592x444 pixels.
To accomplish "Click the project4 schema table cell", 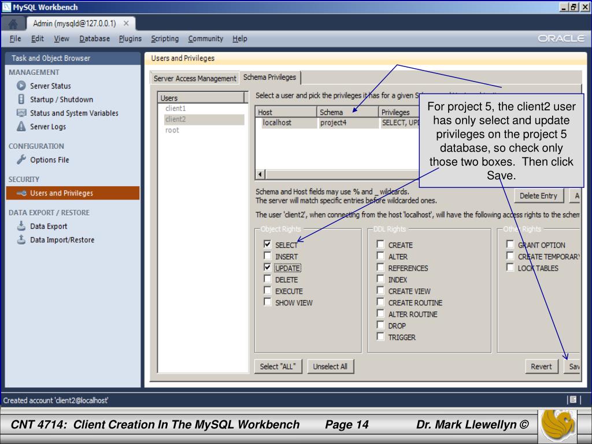I will (x=348, y=123).
